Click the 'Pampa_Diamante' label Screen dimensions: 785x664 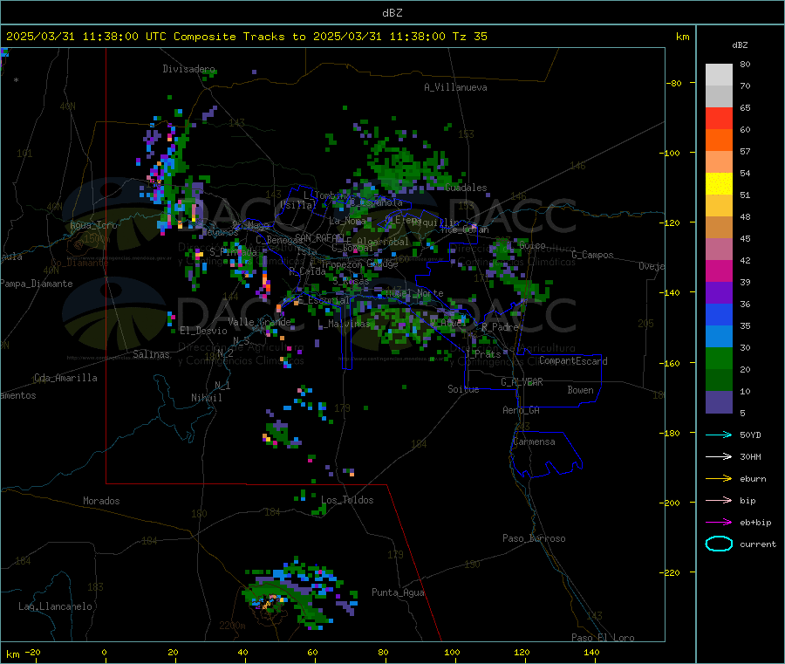coord(36,284)
